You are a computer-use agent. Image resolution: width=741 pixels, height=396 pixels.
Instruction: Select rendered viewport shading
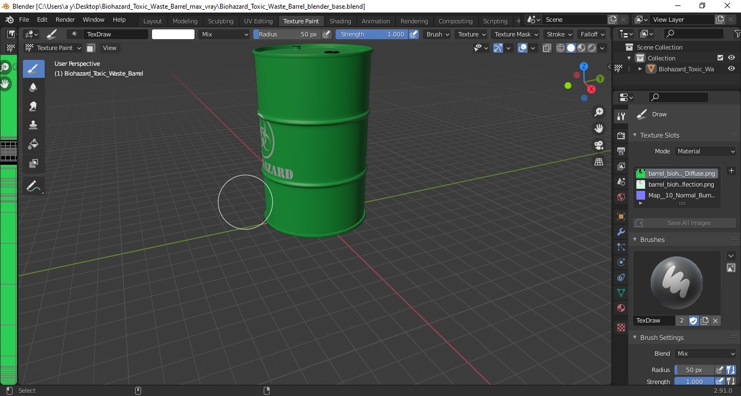click(592, 48)
